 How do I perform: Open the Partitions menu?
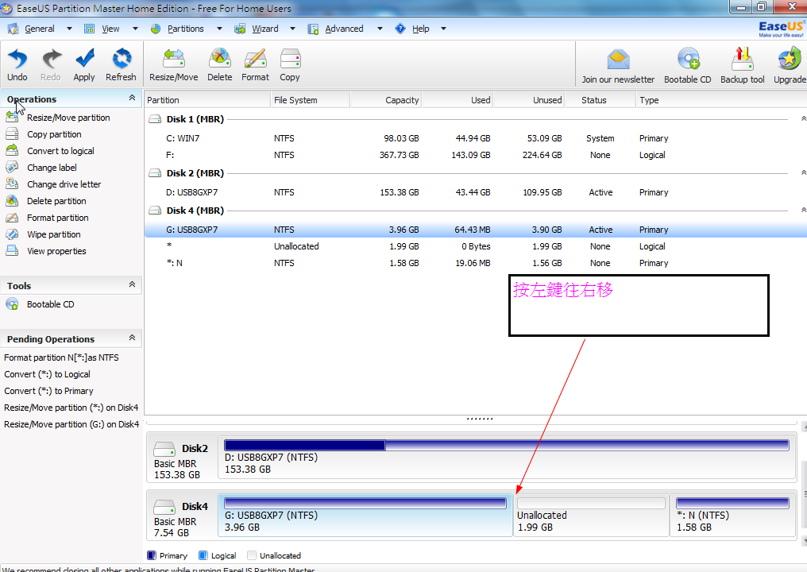click(x=185, y=29)
